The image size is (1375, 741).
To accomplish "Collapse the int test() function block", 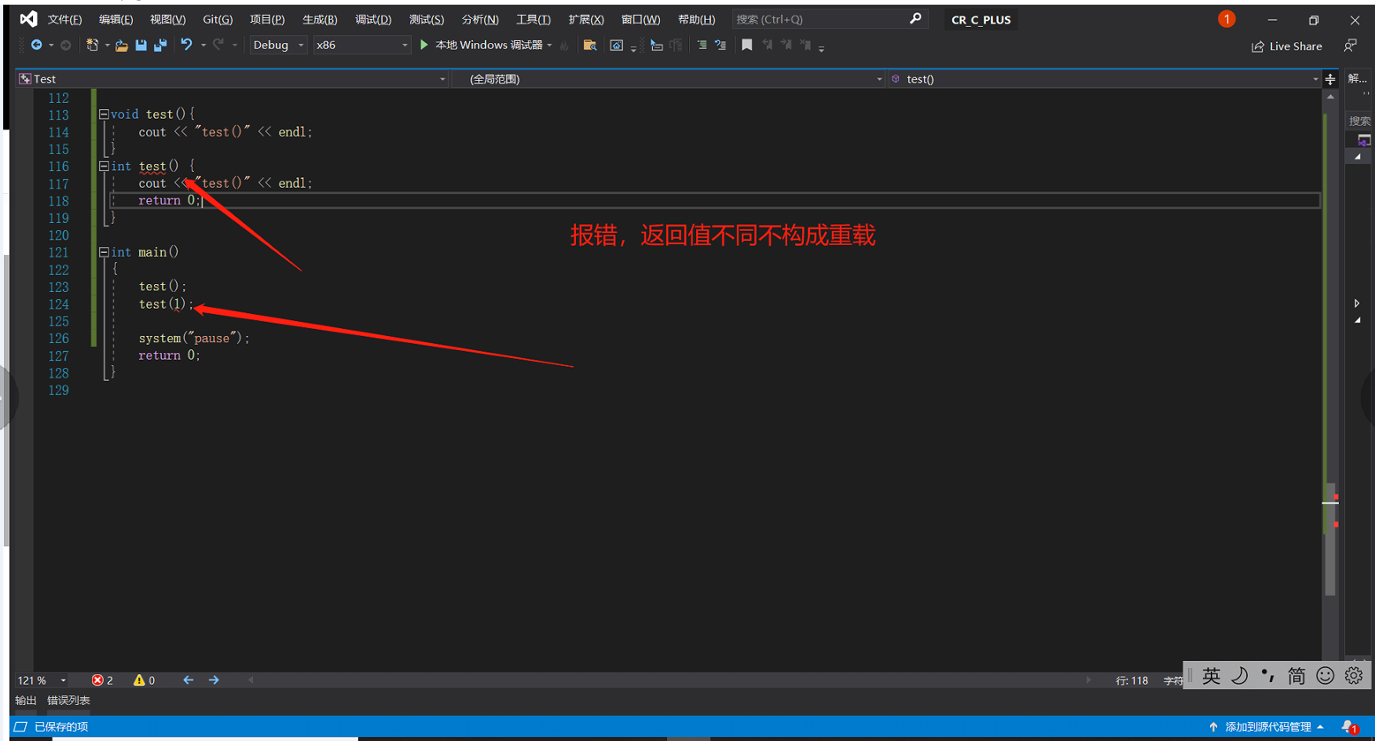I will click(104, 166).
